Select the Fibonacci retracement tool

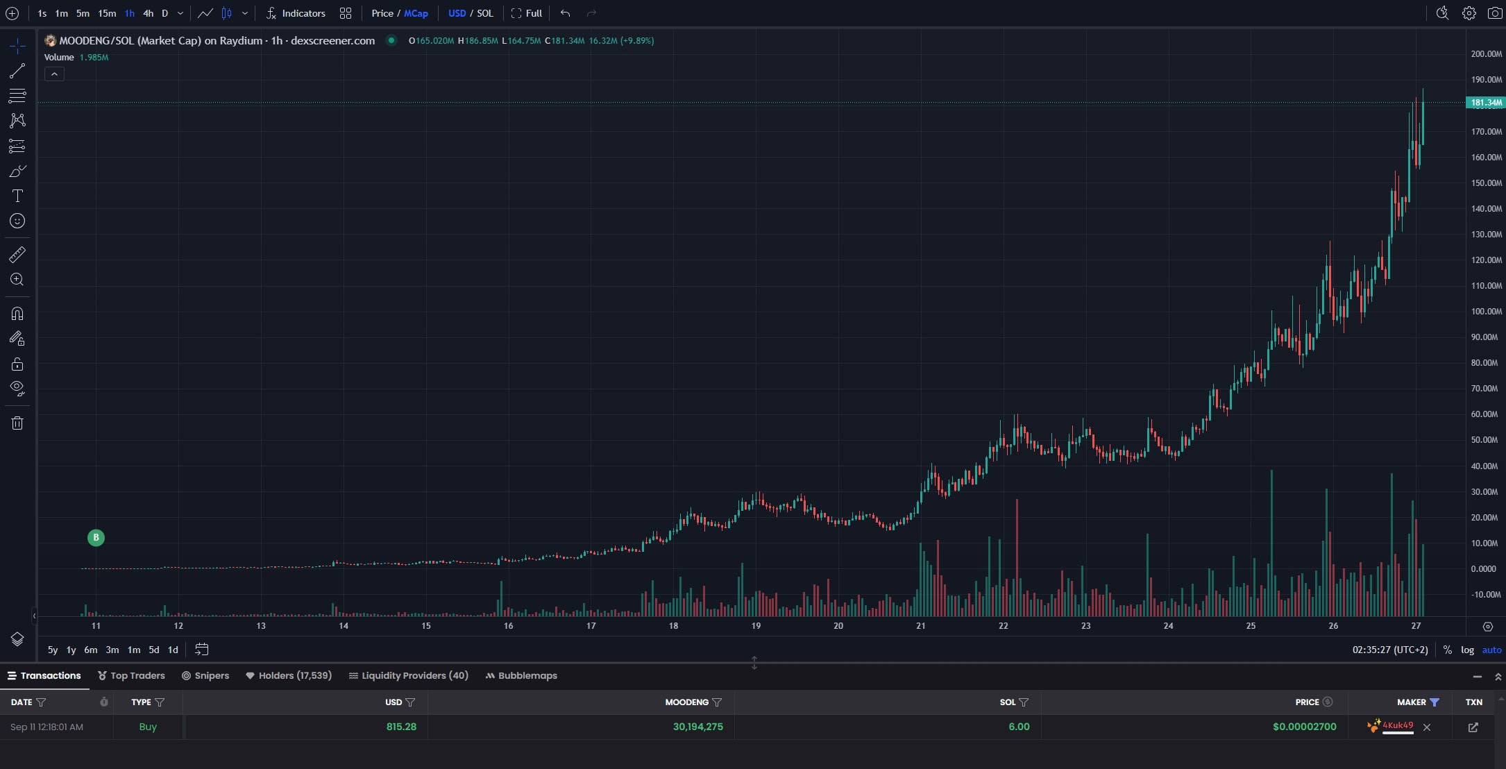[17, 96]
